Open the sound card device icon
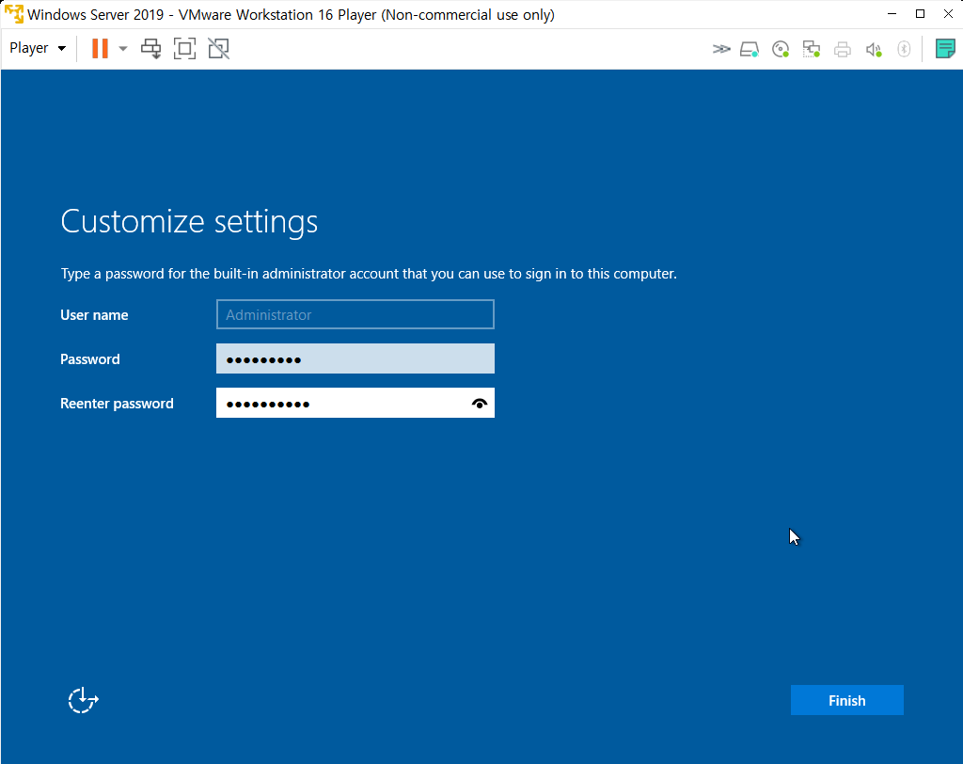The image size is (963, 764). 874,49
